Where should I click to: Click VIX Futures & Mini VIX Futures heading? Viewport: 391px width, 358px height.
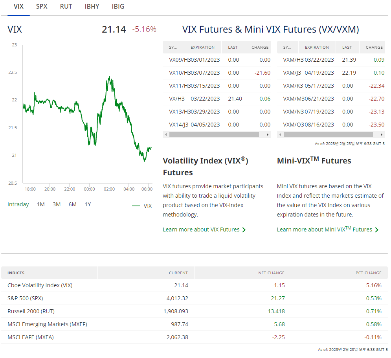coord(271,29)
